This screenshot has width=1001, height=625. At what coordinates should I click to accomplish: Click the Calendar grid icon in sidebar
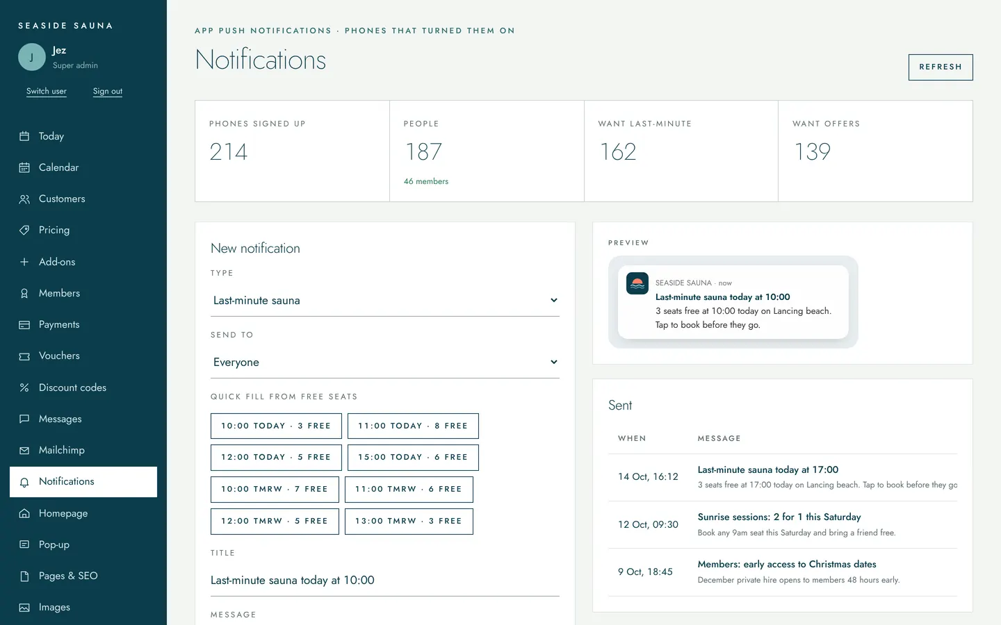coord(24,167)
